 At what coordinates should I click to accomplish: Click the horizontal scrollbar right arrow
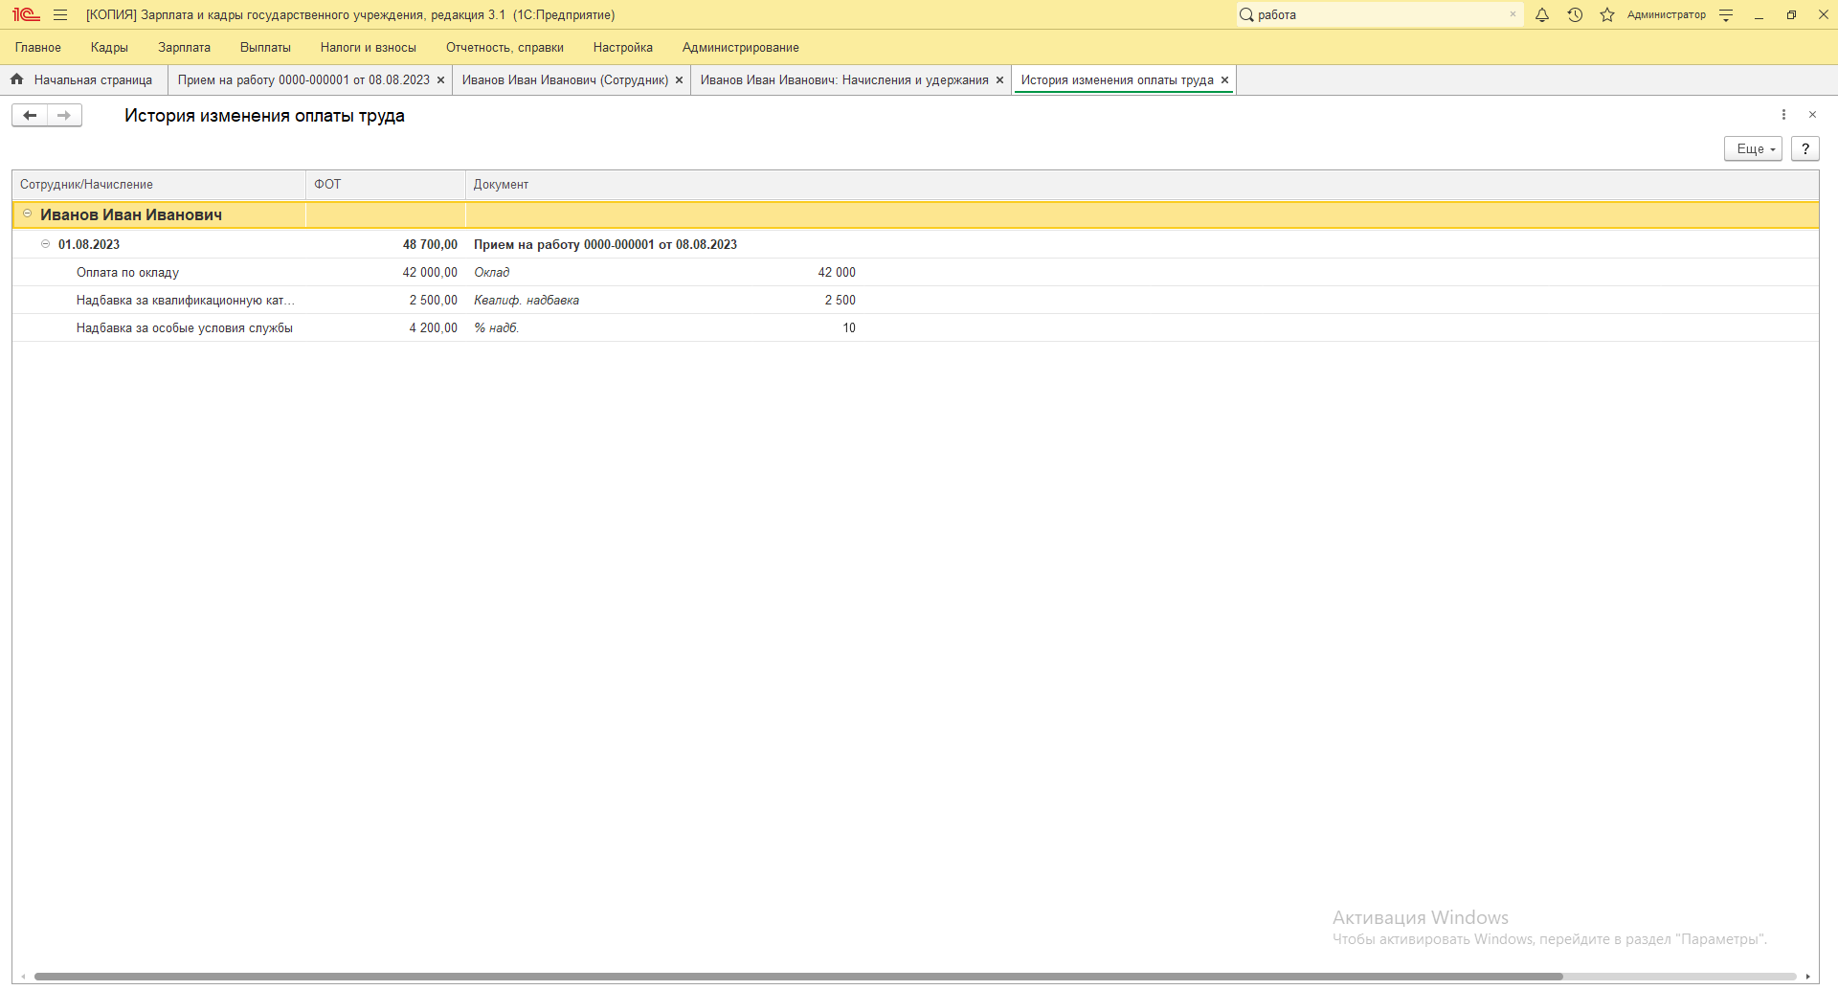tap(1807, 977)
